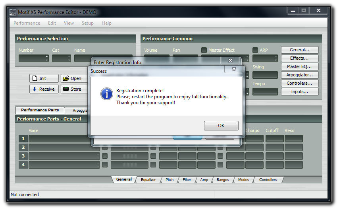The width and height of the screenshot is (341, 212).
Task: Open the Inputs... button
Action: click(x=300, y=92)
